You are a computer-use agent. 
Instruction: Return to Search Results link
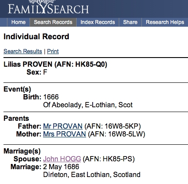[23, 51]
